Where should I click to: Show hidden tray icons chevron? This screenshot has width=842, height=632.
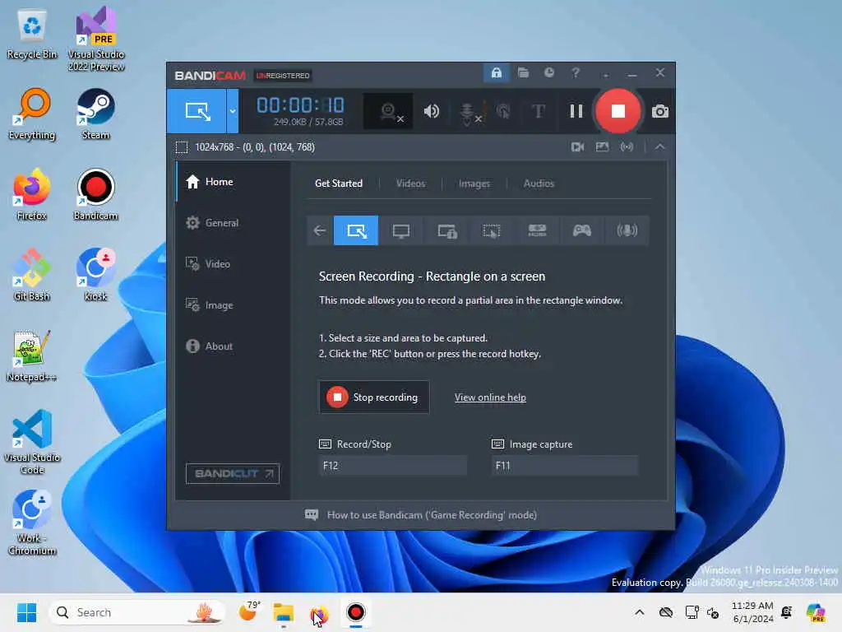pyautogui.click(x=639, y=612)
